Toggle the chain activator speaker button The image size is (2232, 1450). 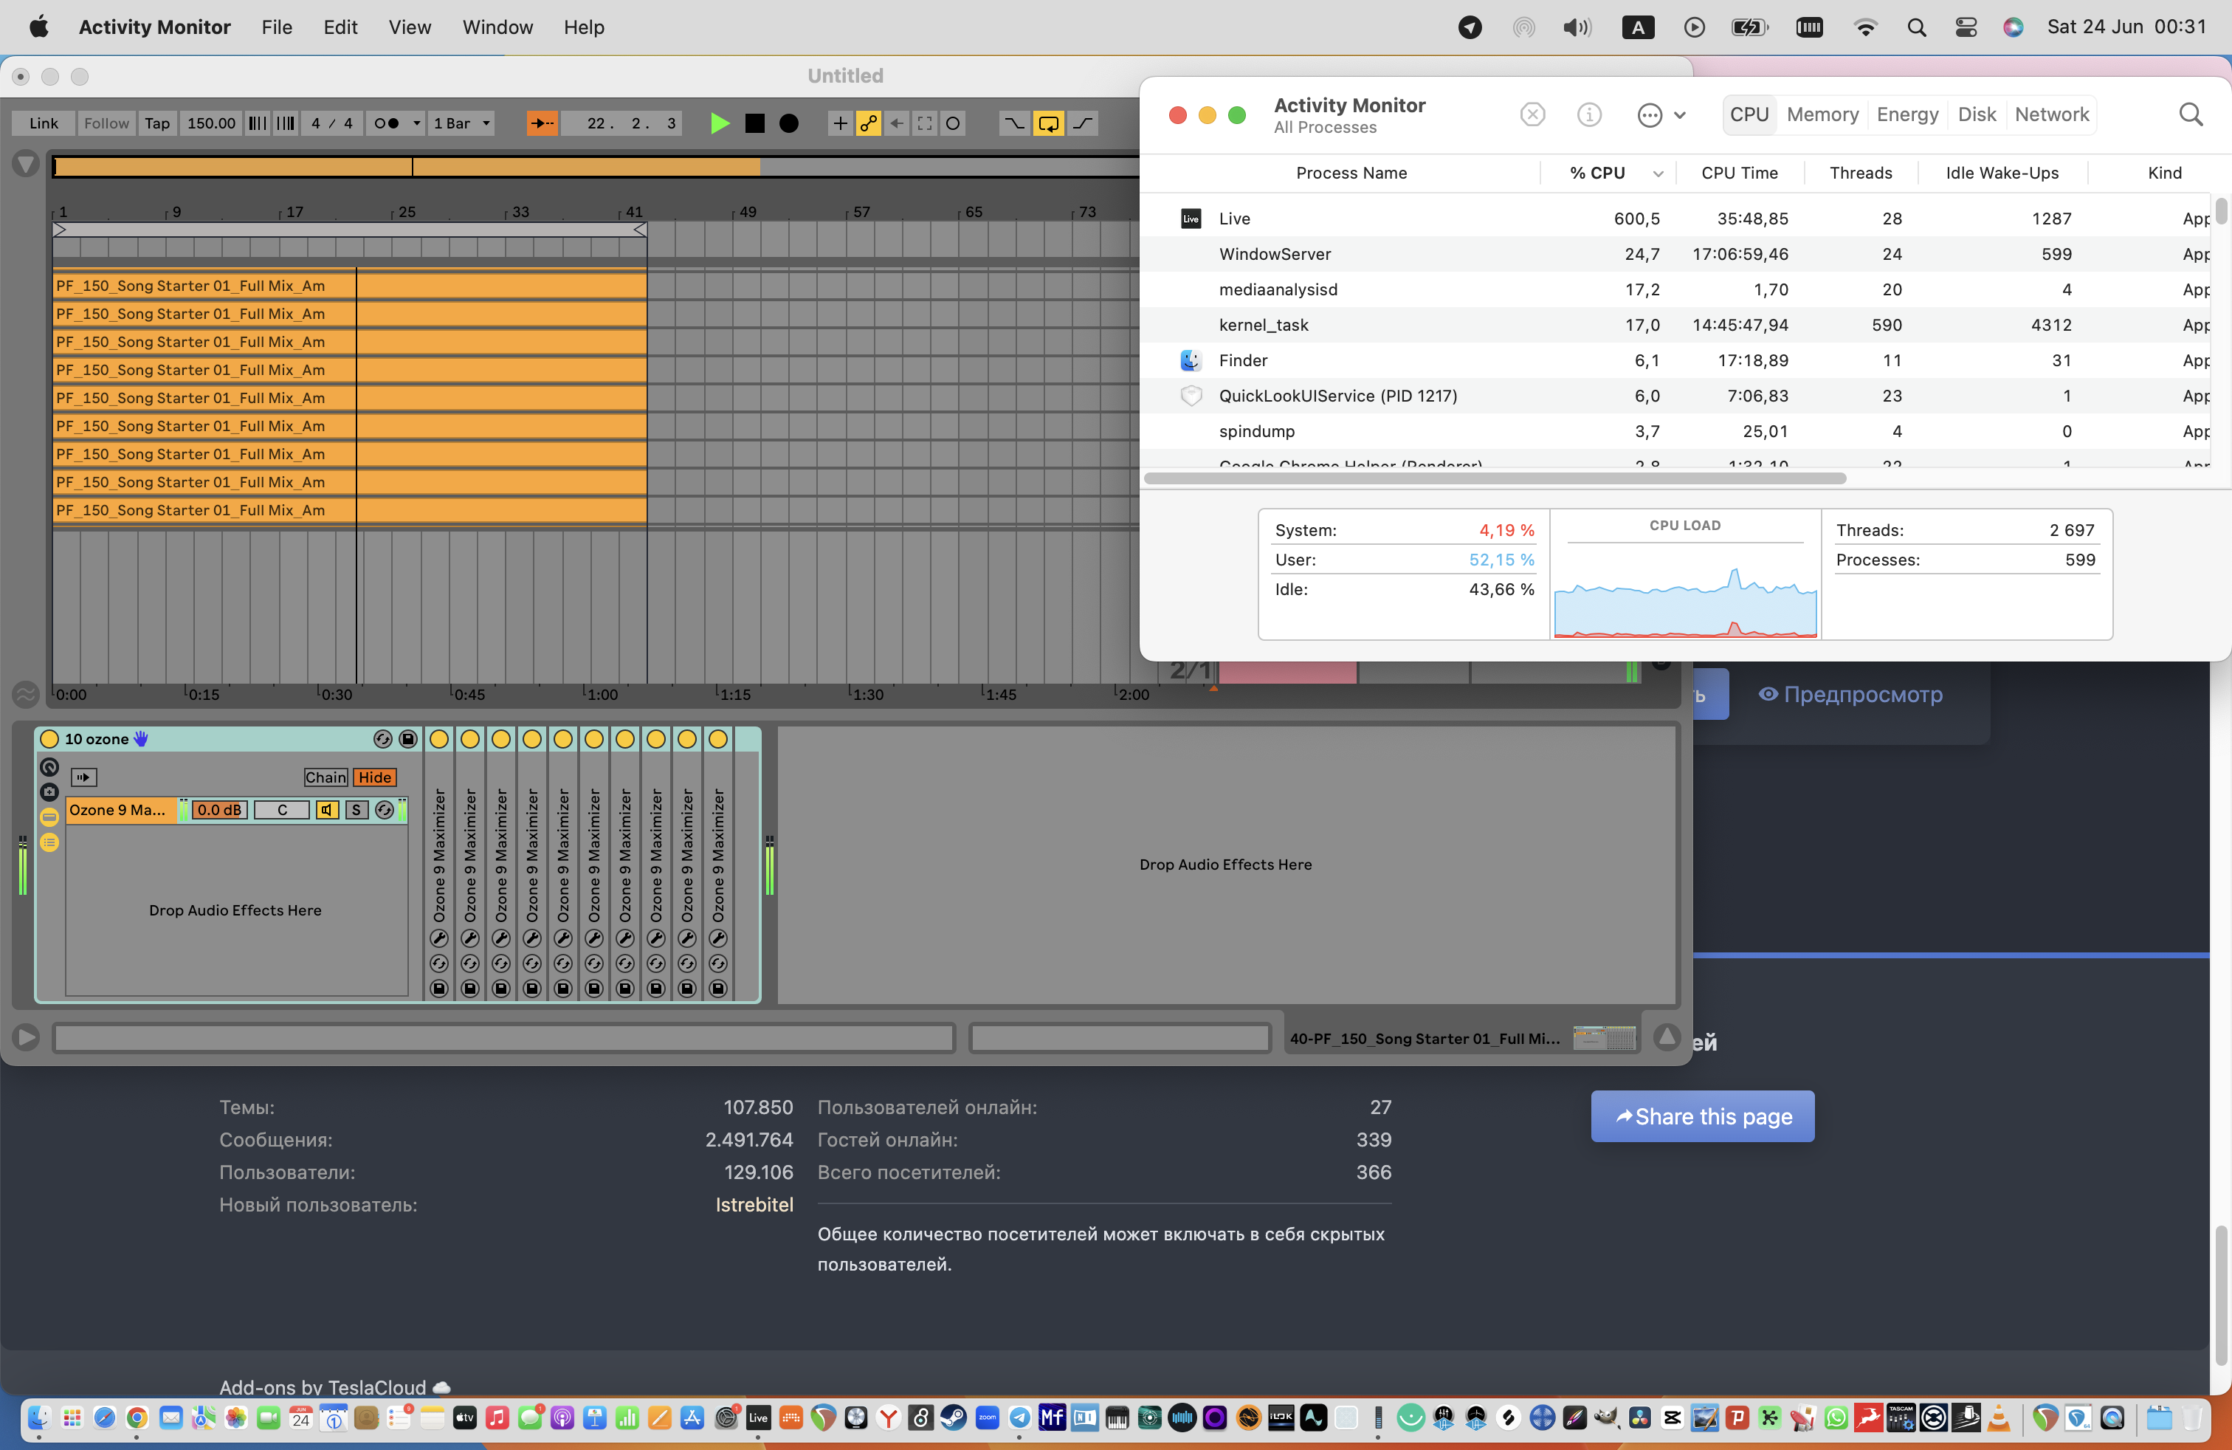326,811
